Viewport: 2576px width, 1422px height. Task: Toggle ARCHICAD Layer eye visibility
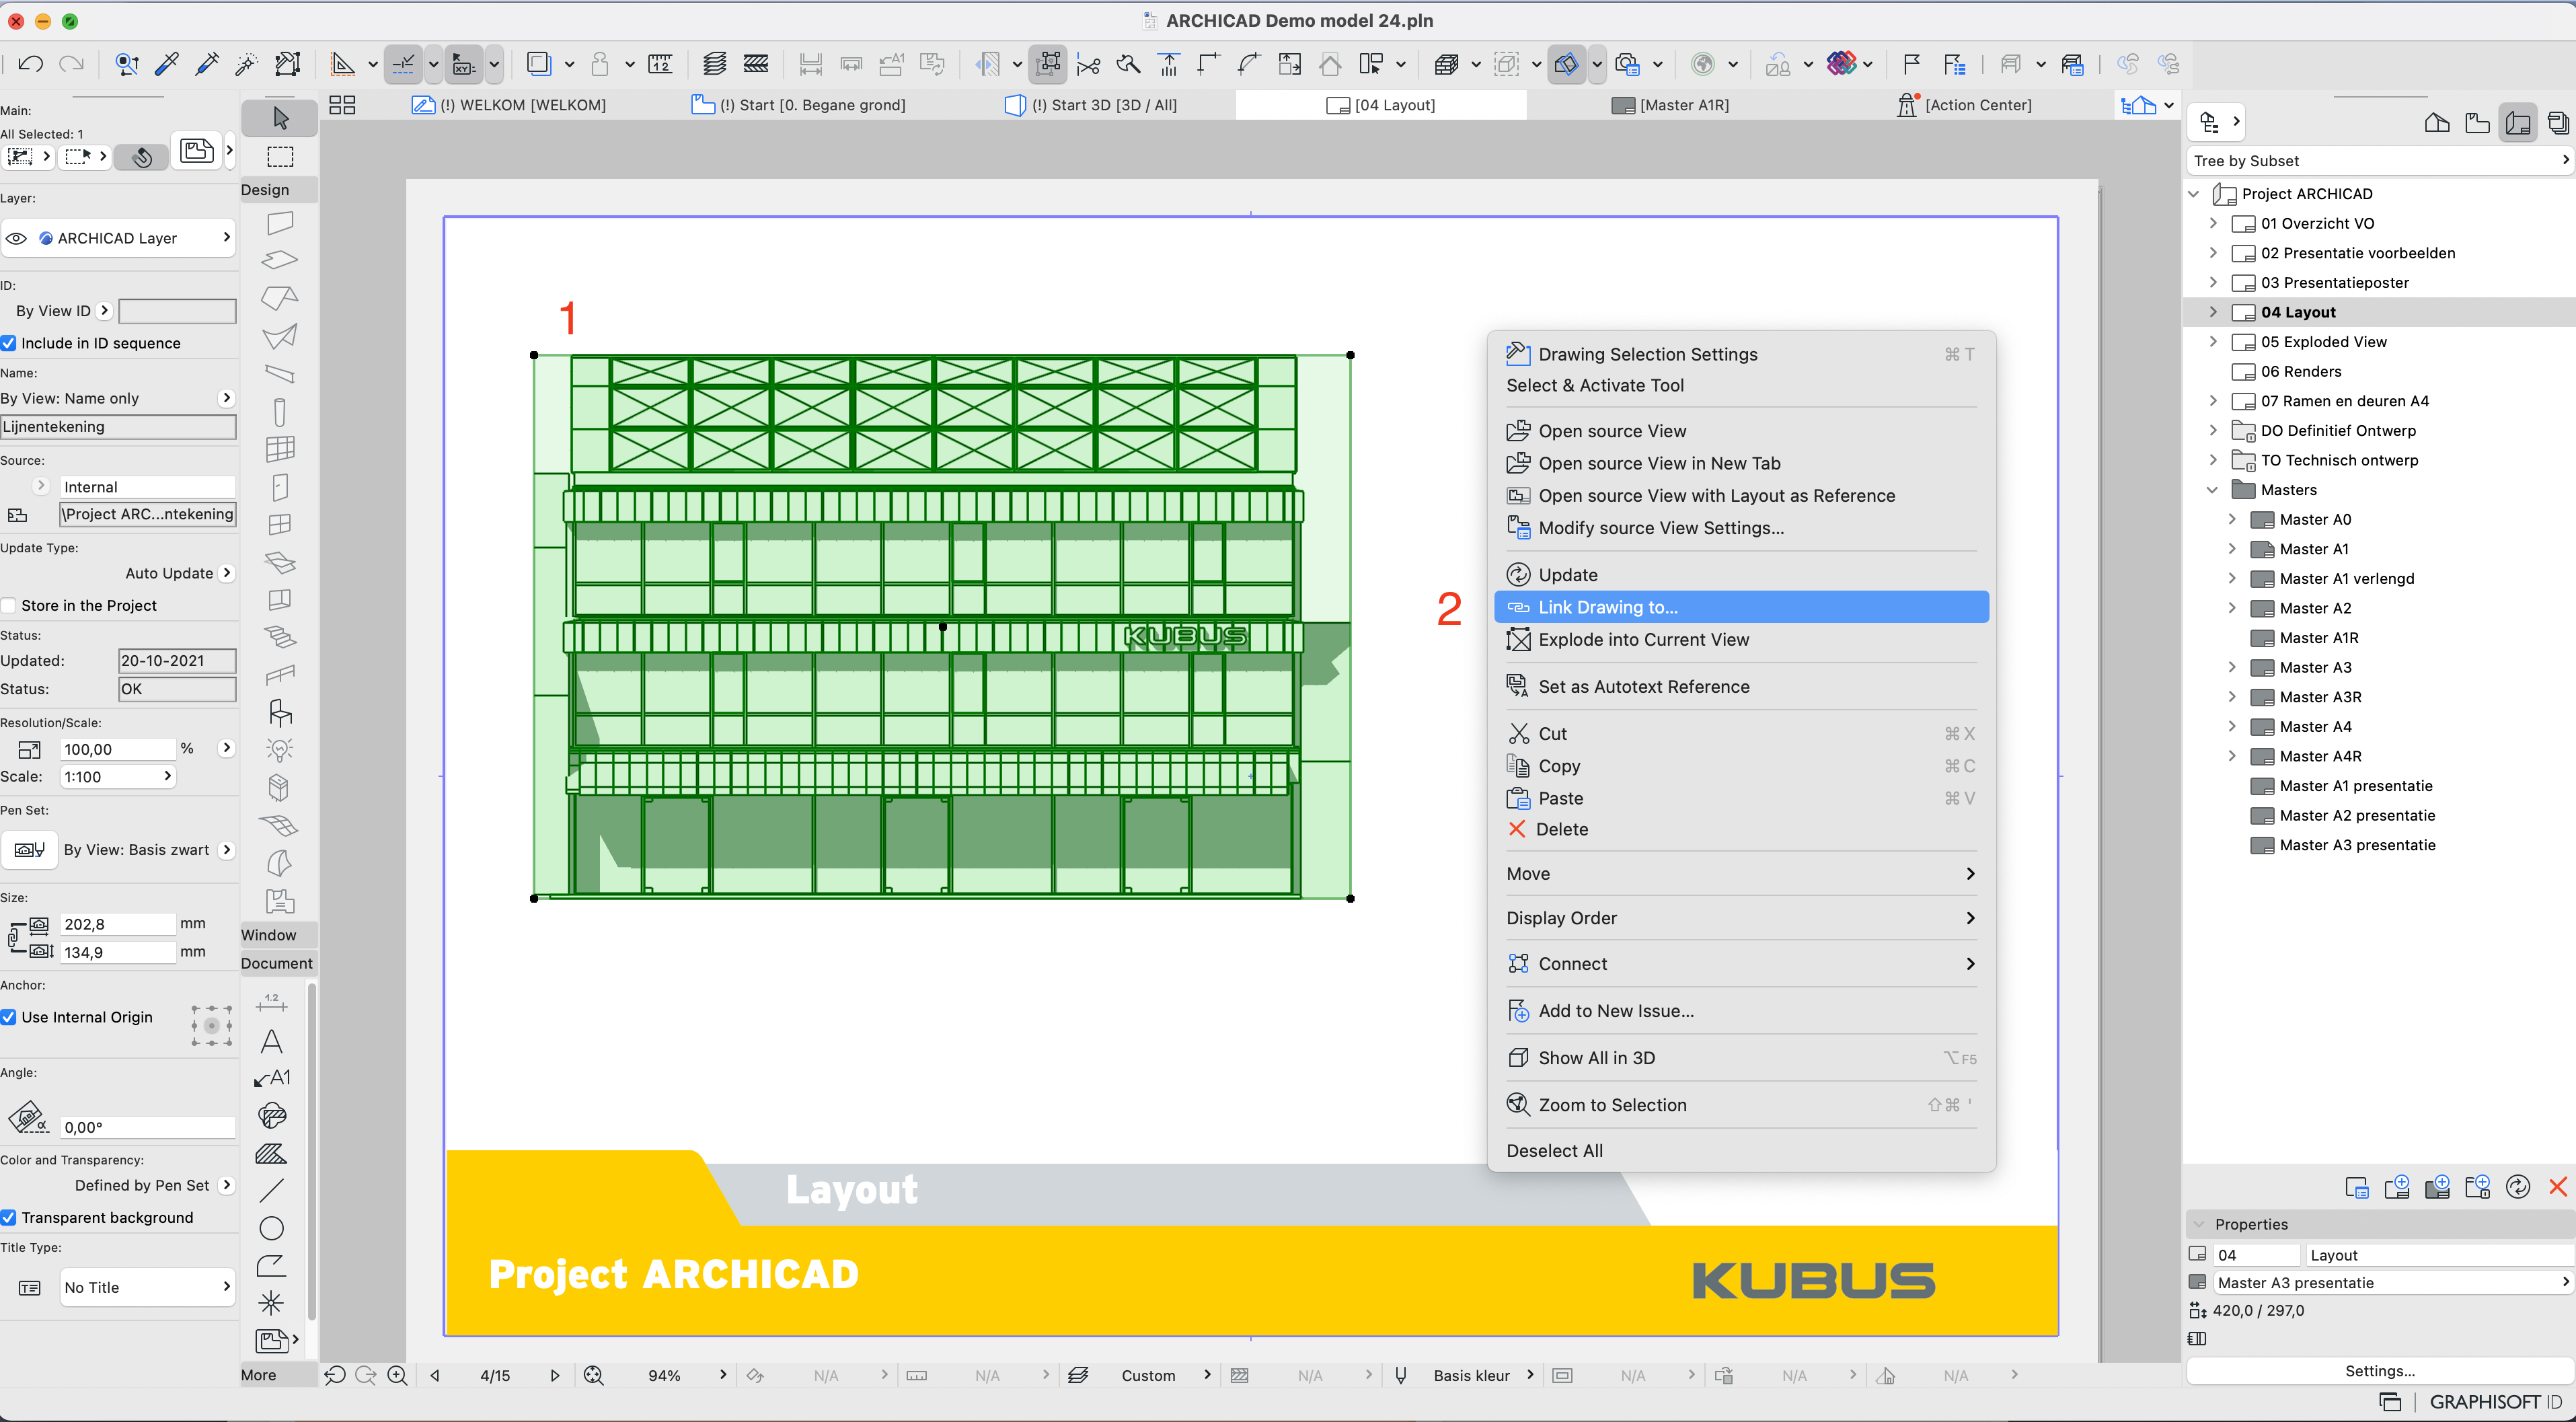16,238
